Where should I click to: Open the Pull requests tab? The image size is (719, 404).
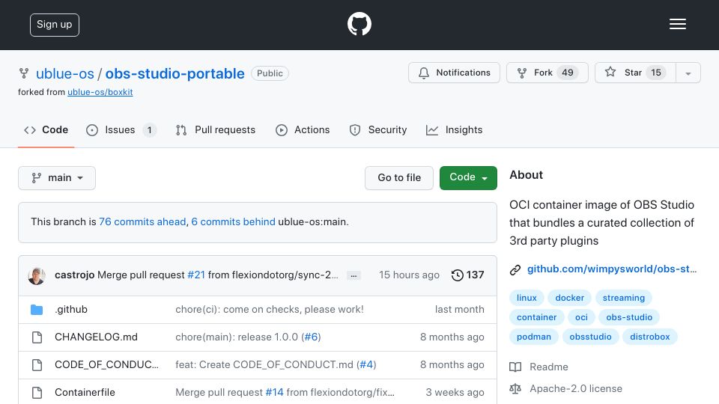pyautogui.click(x=215, y=130)
